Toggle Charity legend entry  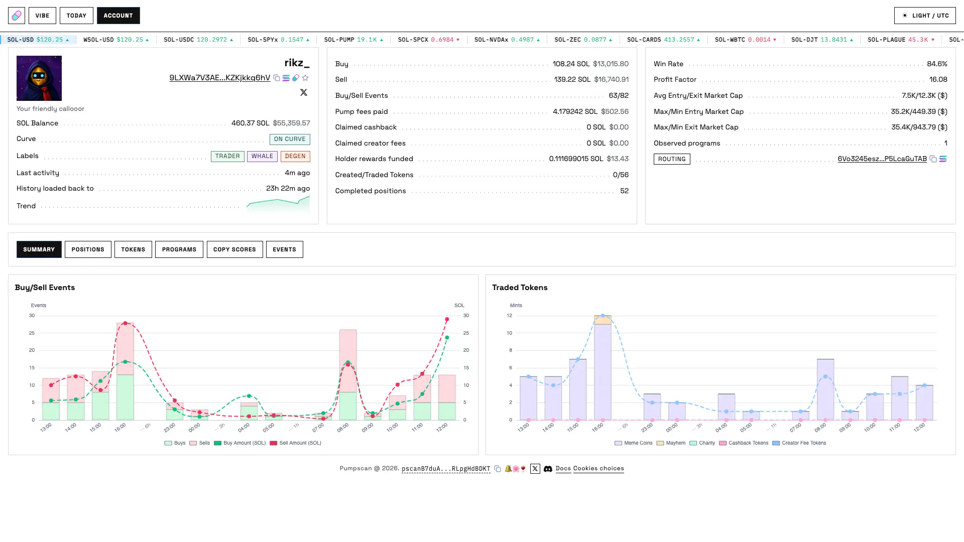click(x=702, y=443)
